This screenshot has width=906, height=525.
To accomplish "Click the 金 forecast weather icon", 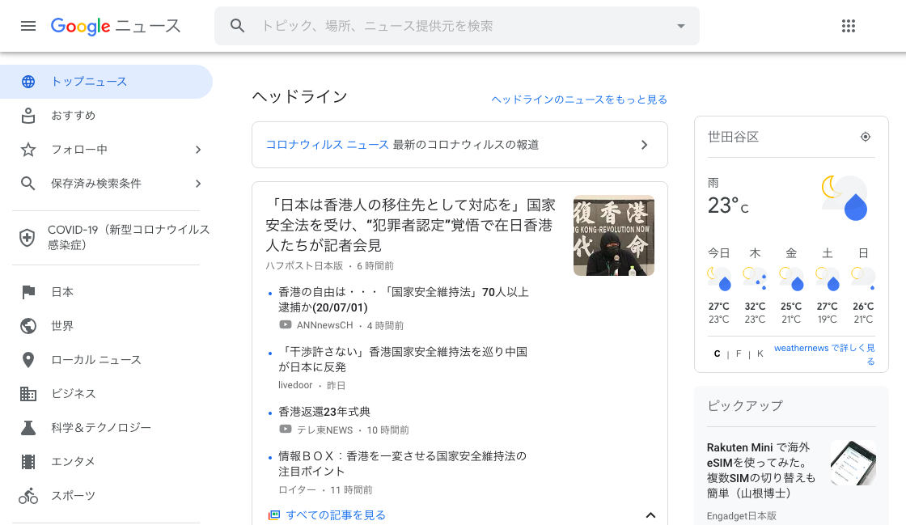I will pos(791,279).
